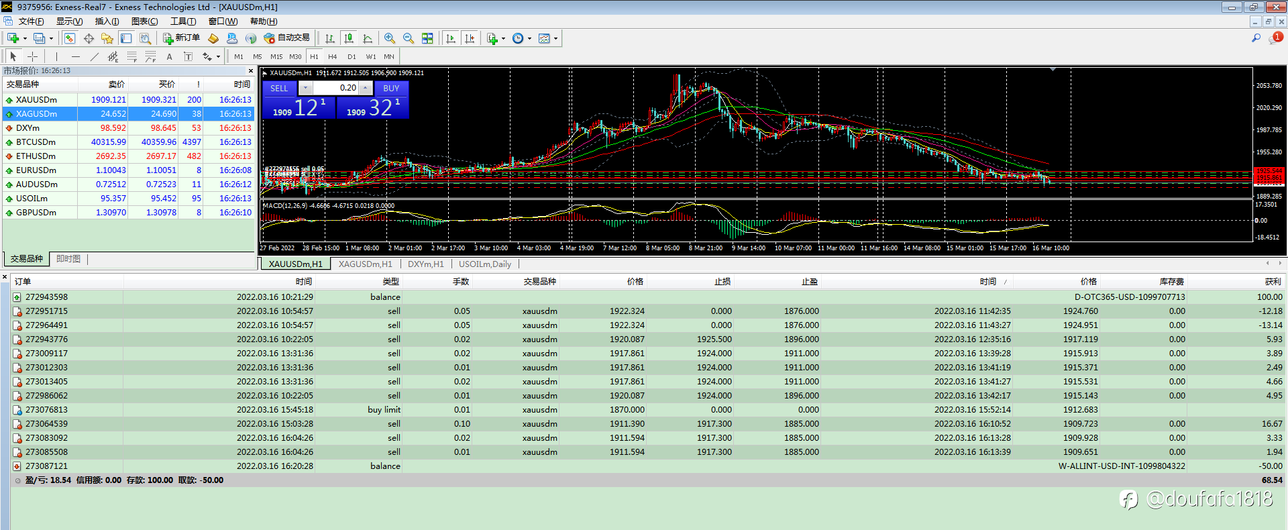Image resolution: width=1288 pixels, height=530 pixels.
Task: Toggle the Market Watch panel icon
Action: click(70, 38)
